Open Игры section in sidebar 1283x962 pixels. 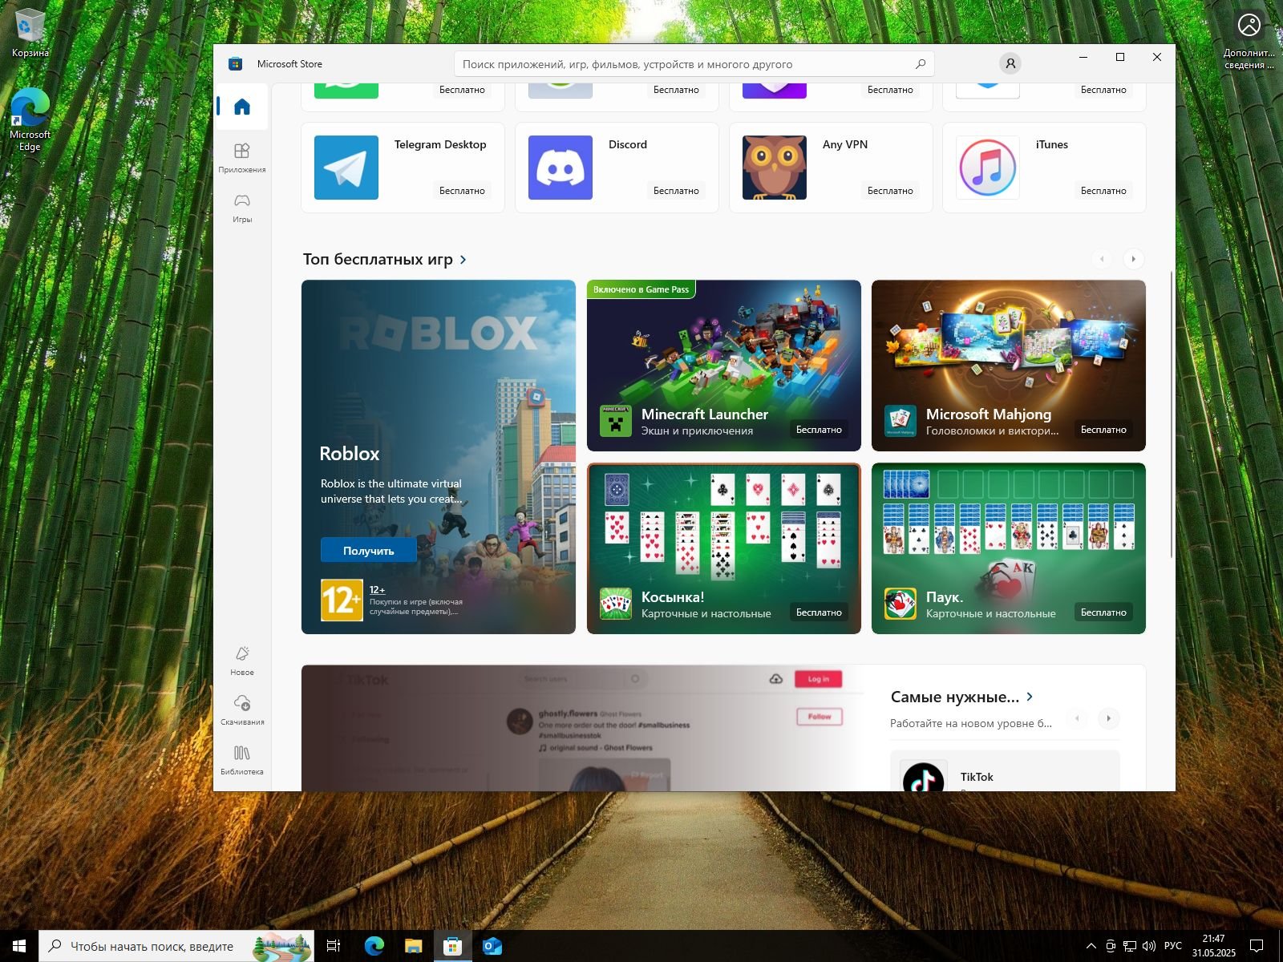coord(242,207)
